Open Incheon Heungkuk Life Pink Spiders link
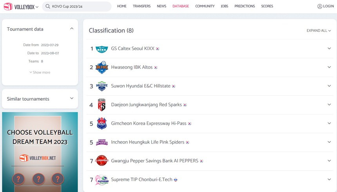This screenshot has height=192, width=337. (x=148, y=142)
